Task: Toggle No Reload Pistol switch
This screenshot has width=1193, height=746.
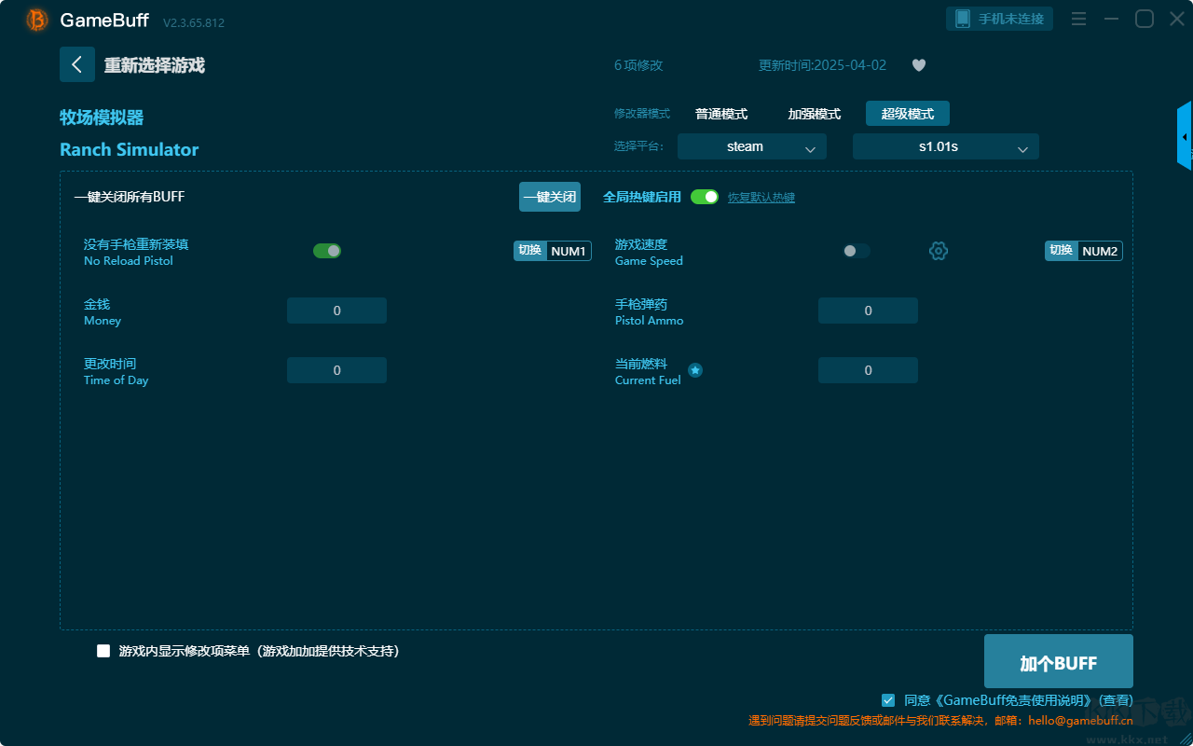Action: [327, 251]
